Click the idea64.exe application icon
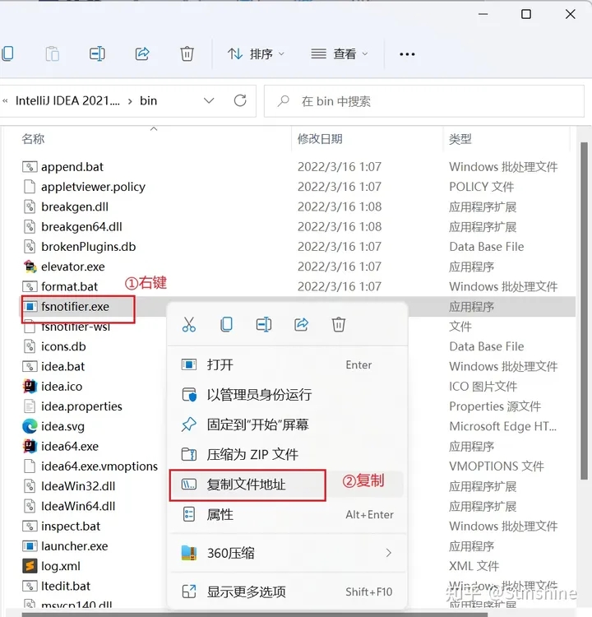Viewport: 592px width, 617px height. coord(30,446)
